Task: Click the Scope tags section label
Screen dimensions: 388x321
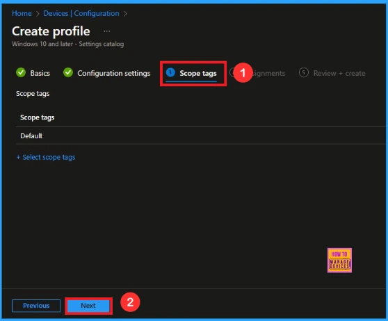Action: coord(33,94)
